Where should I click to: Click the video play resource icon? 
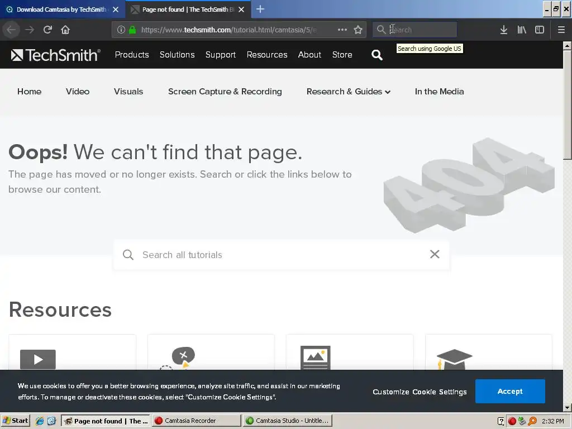[38, 359]
